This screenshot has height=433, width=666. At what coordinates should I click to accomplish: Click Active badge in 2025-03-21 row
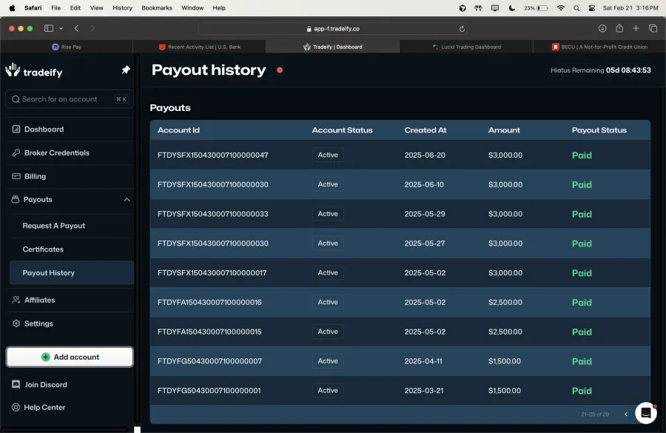[328, 391]
